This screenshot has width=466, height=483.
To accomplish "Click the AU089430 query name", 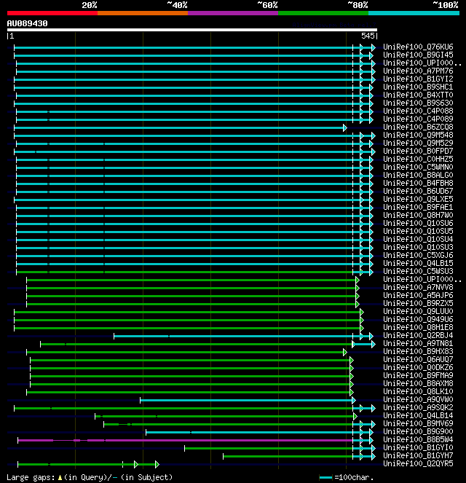I will (27, 23).
